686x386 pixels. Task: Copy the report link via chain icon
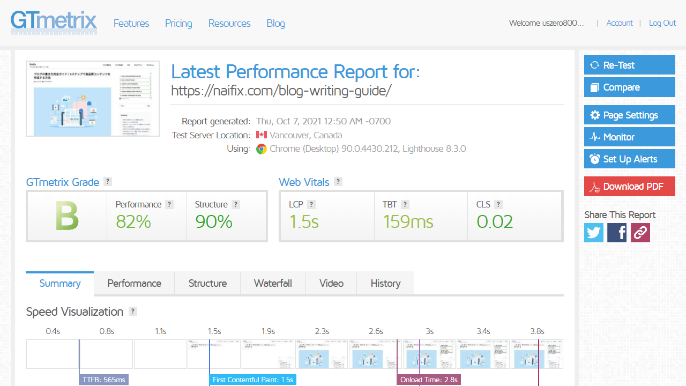[x=640, y=233]
